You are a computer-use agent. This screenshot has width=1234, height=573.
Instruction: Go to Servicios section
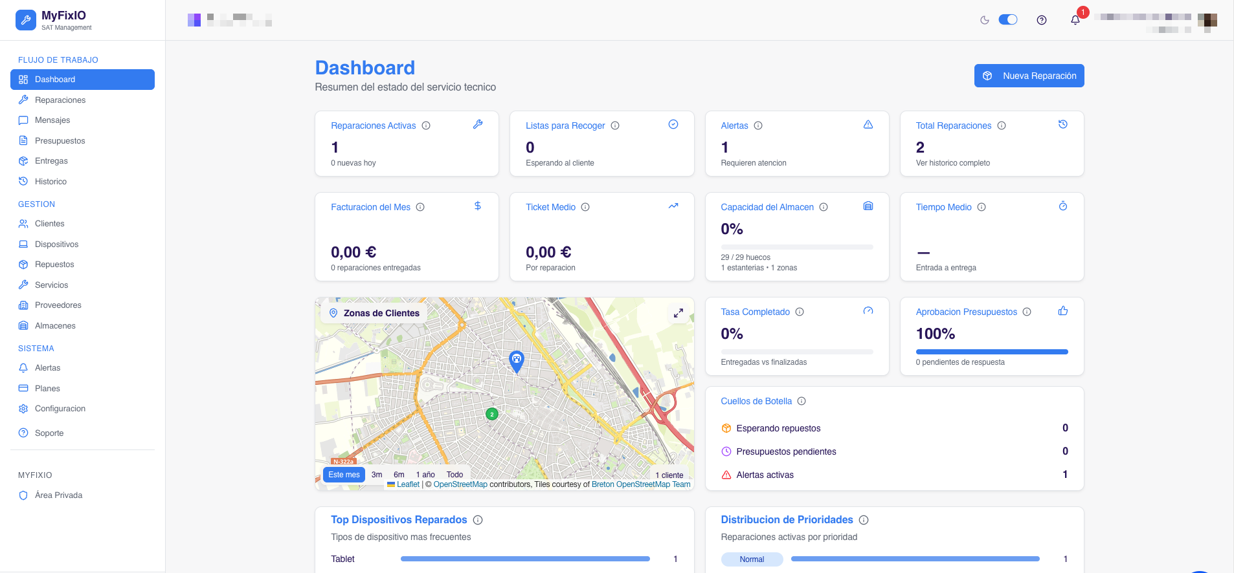(x=82, y=285)
